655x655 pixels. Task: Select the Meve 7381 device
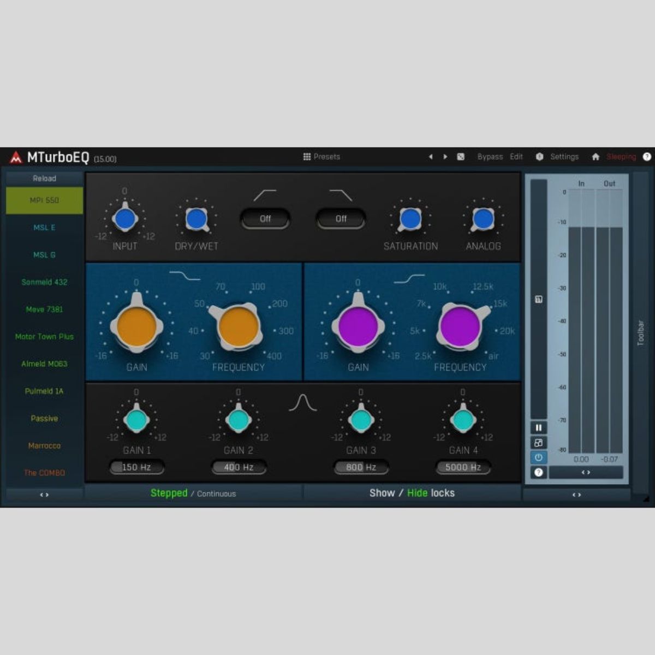coord(44,309)
